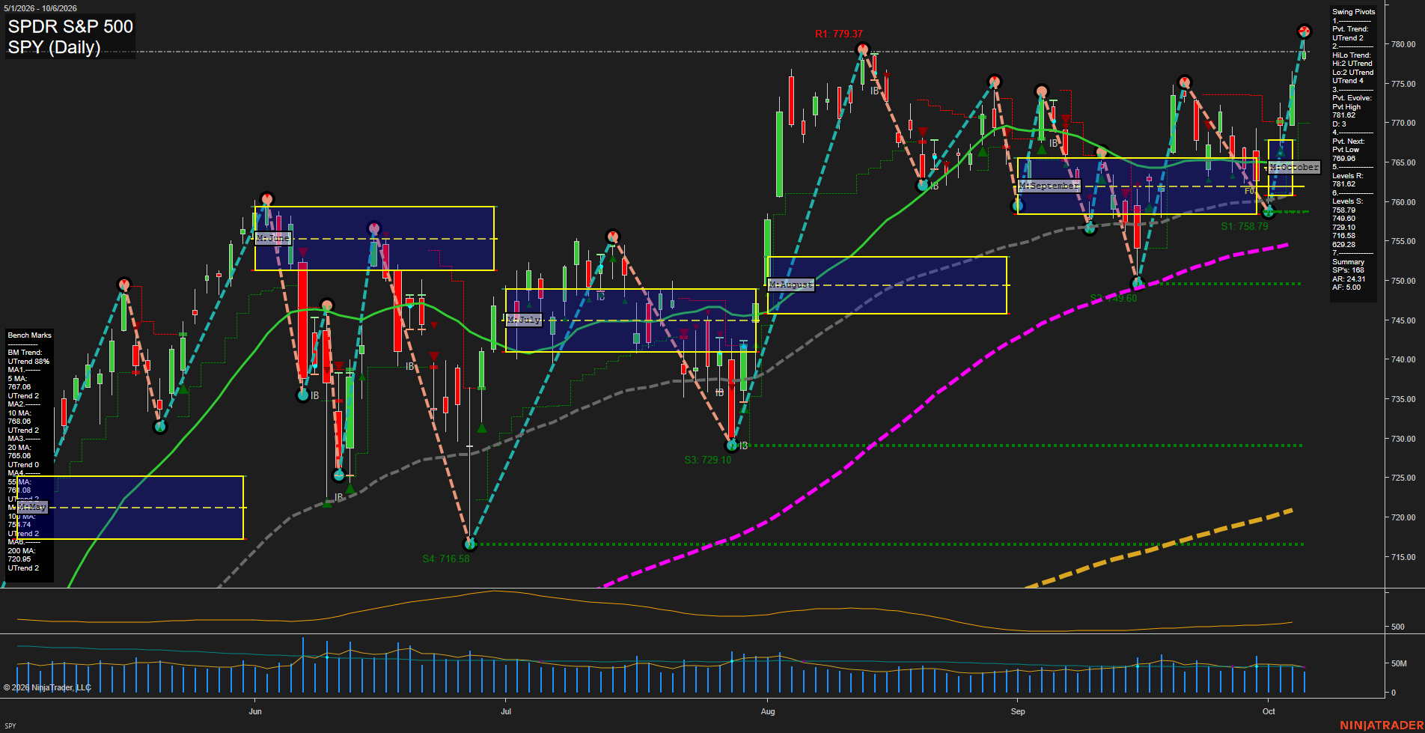Screen dimensions: 1425x733
Task: Click the 'Pvt. Trend:' entry
Action: coord(1350,29)
